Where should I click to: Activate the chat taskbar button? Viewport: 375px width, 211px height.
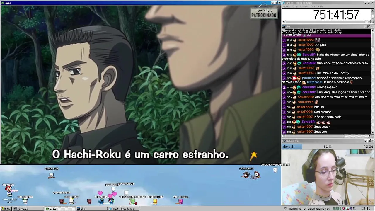coord(91,209)
